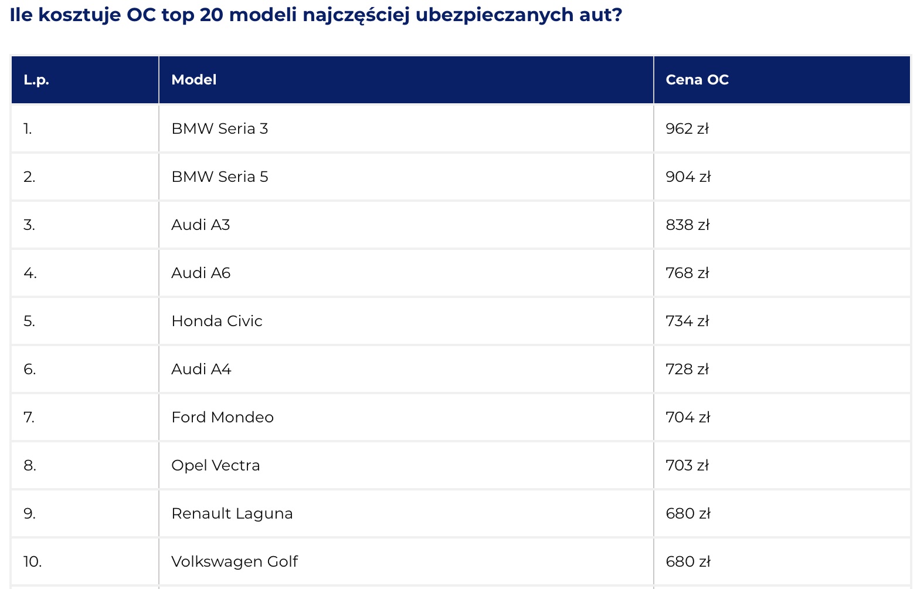
Task: Select the 734 zł price cell
Action: pos(782,321)
